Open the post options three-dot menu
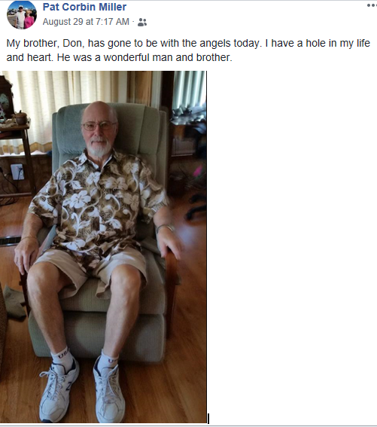 point(372,5)
